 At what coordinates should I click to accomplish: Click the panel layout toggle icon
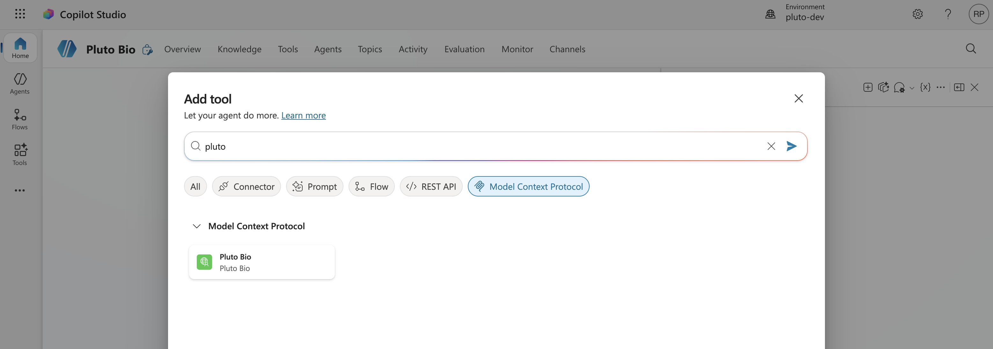[959, 87]
